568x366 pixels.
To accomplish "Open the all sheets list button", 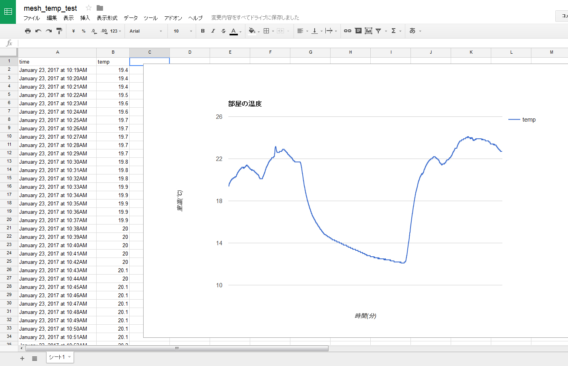I will tap(35, 358).
